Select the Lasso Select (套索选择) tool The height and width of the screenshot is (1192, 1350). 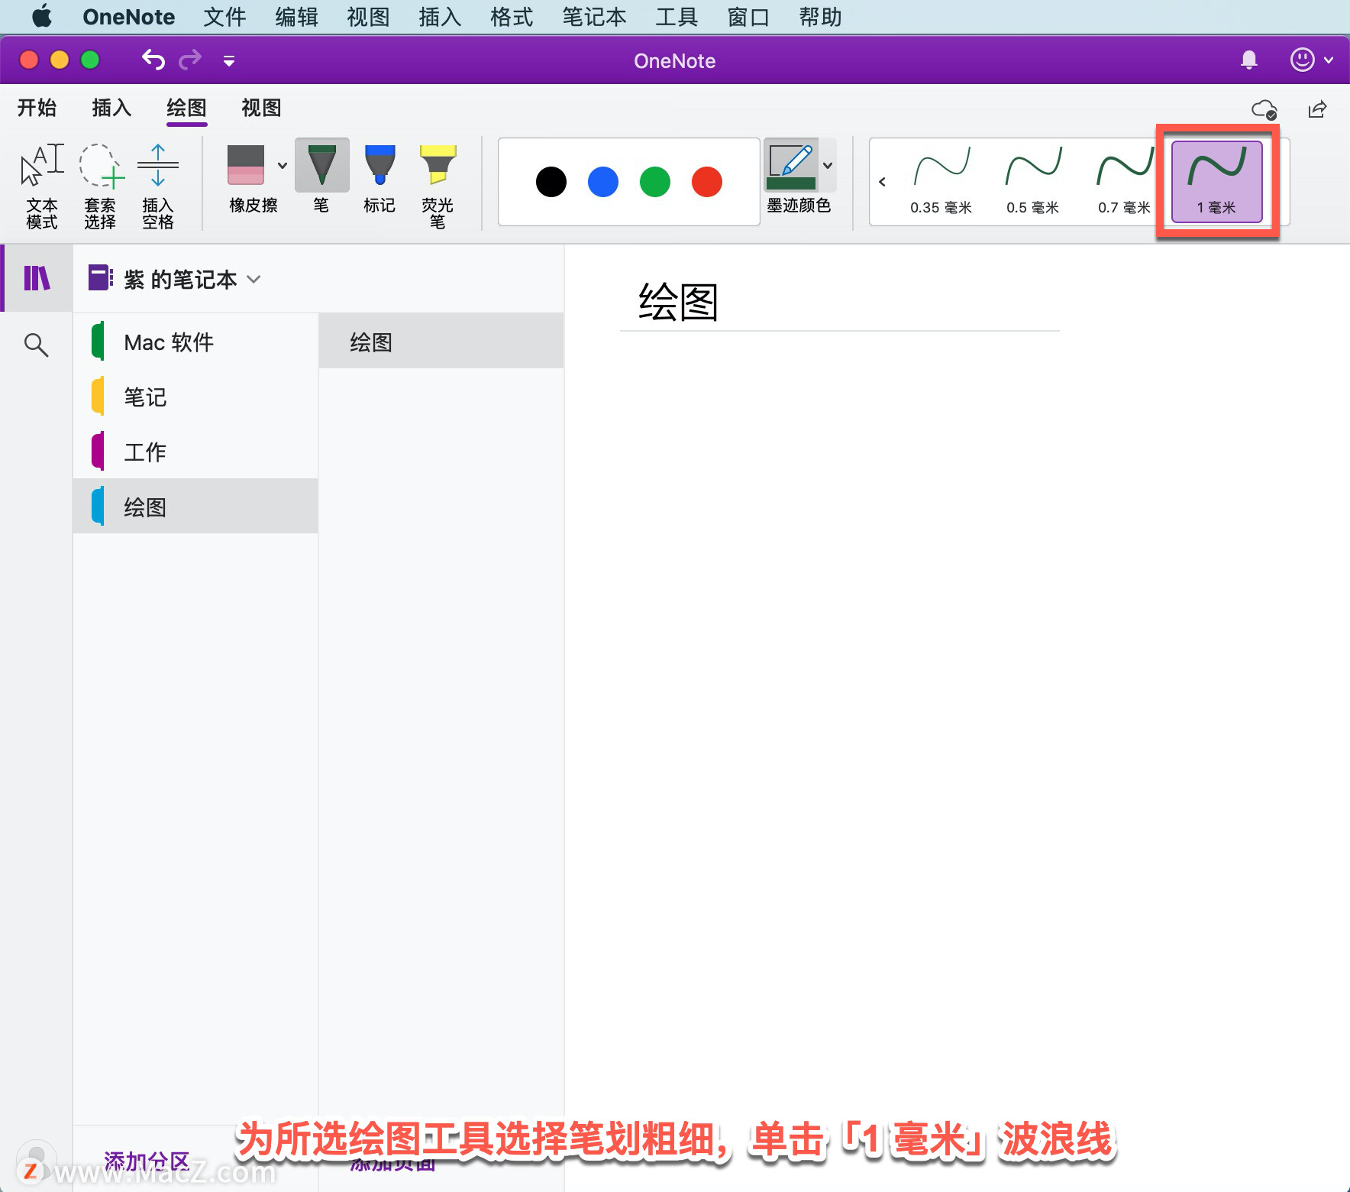[x=100, y=186]
